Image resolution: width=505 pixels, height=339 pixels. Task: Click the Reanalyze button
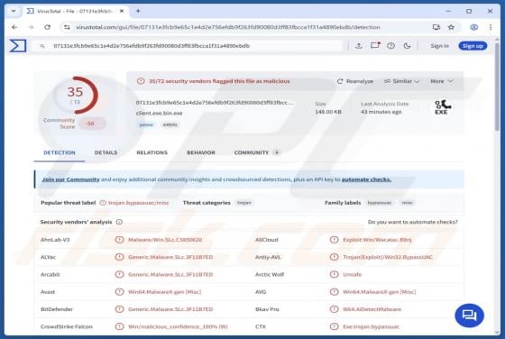click(x=355, y=81)
